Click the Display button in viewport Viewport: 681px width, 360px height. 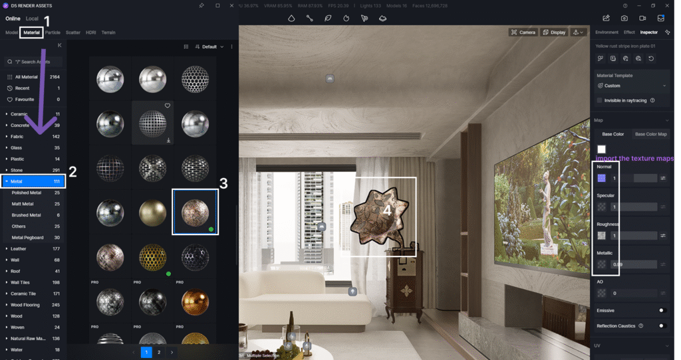(554, 32)
